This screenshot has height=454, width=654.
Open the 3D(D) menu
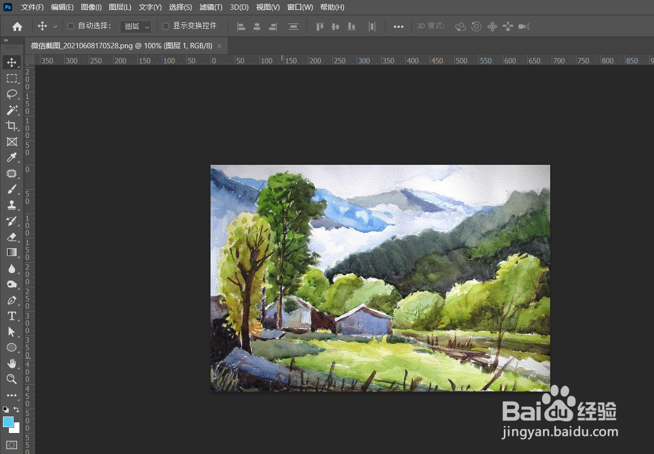[239, 7]
